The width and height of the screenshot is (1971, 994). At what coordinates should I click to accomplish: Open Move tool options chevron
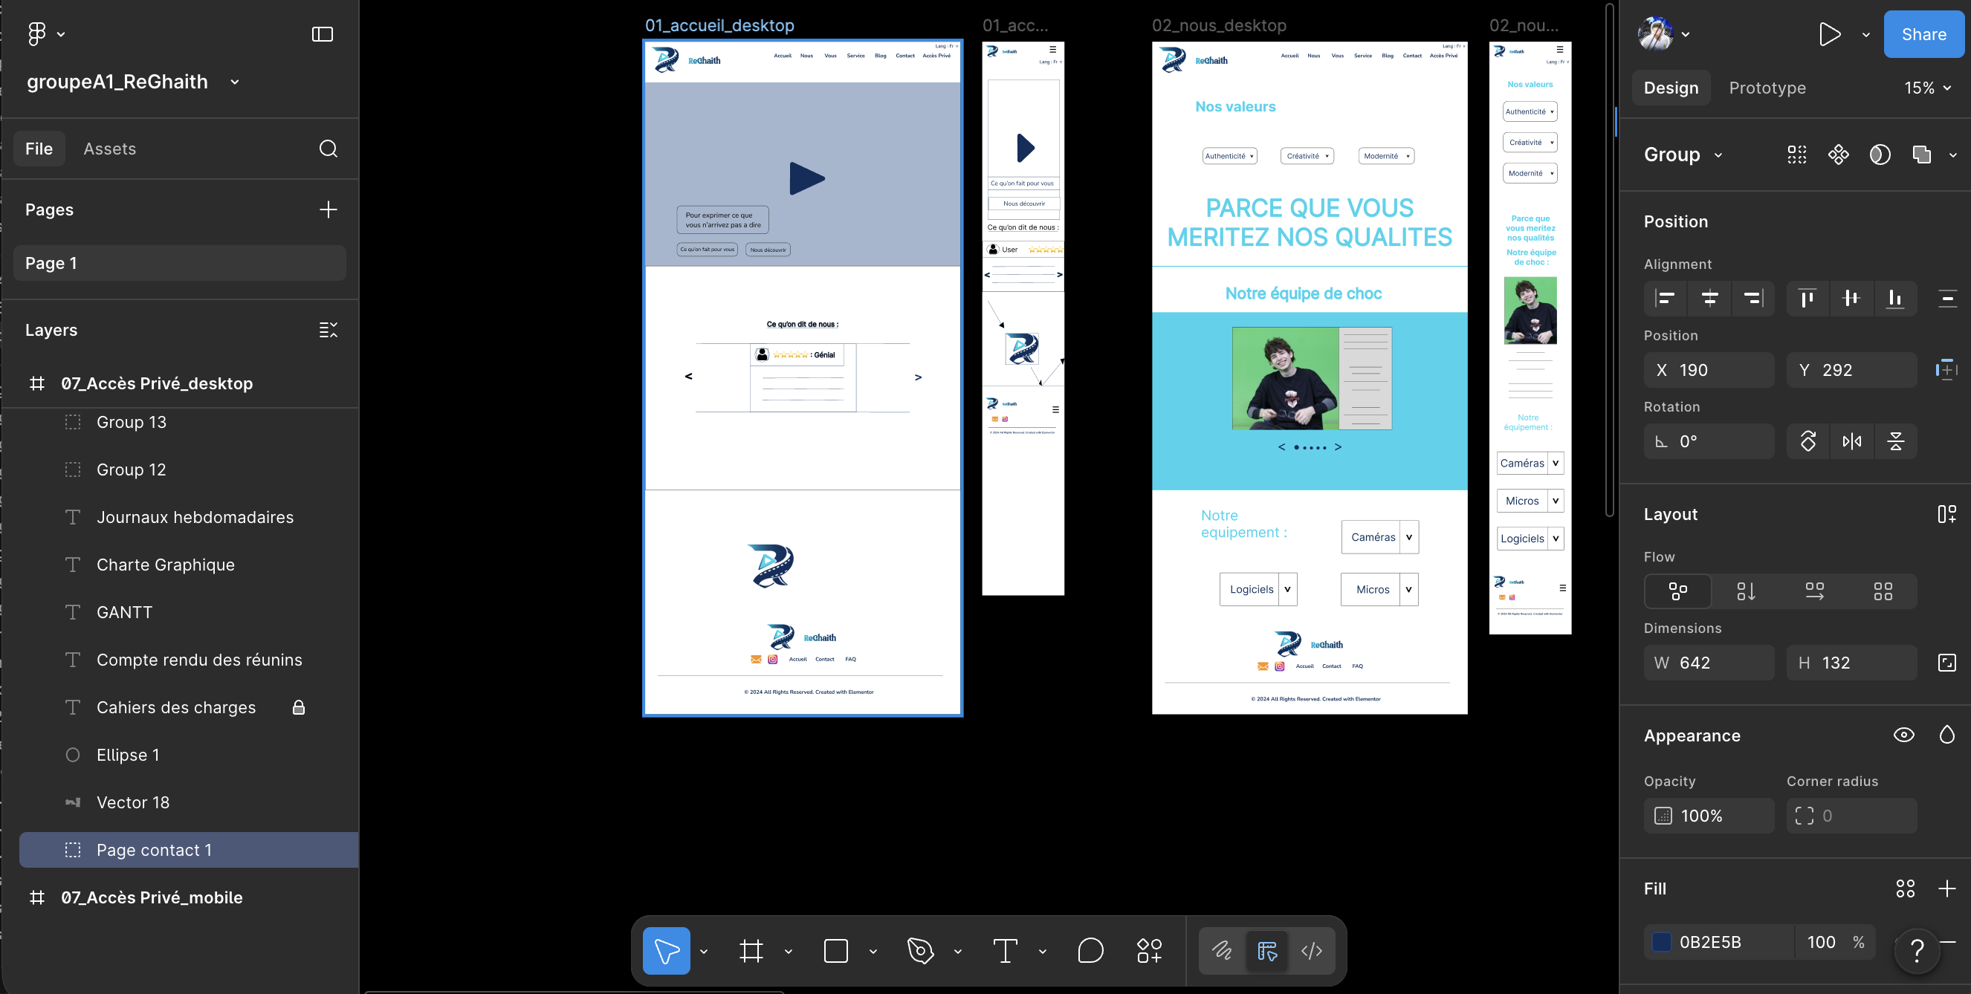pyautogui.click(x=704, y=951)
